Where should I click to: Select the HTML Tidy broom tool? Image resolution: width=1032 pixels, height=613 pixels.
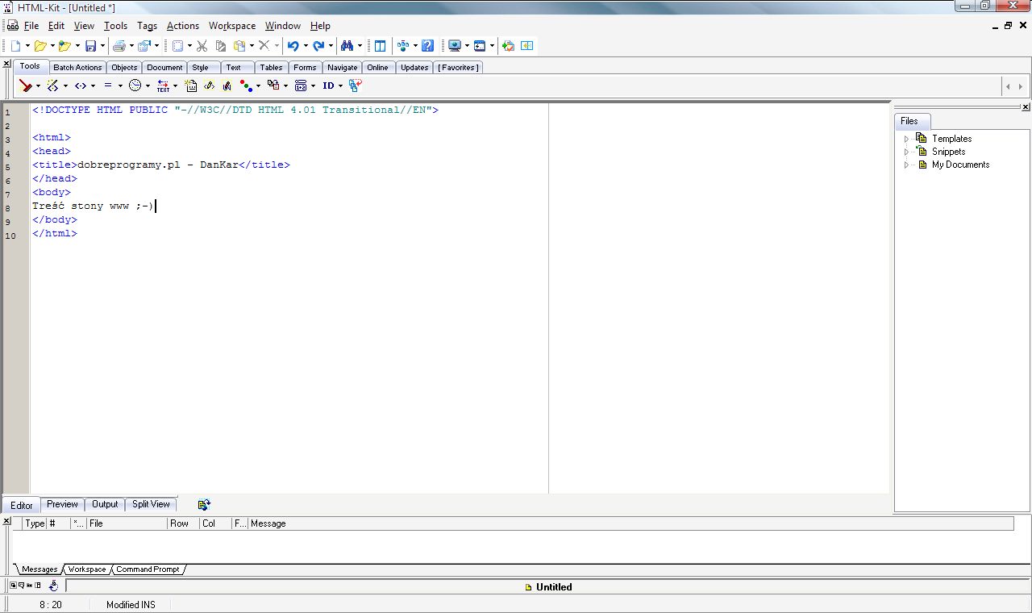coord(25,85)
